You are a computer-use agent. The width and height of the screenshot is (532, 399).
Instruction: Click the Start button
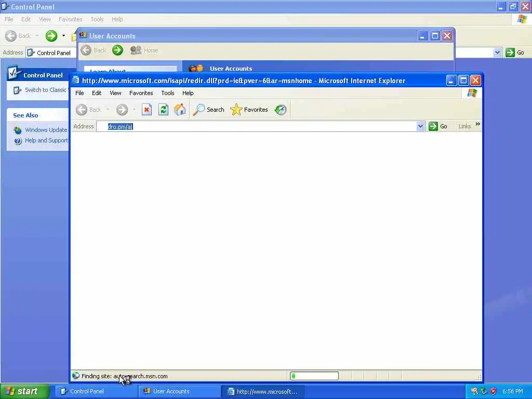[x=25, y=391]
